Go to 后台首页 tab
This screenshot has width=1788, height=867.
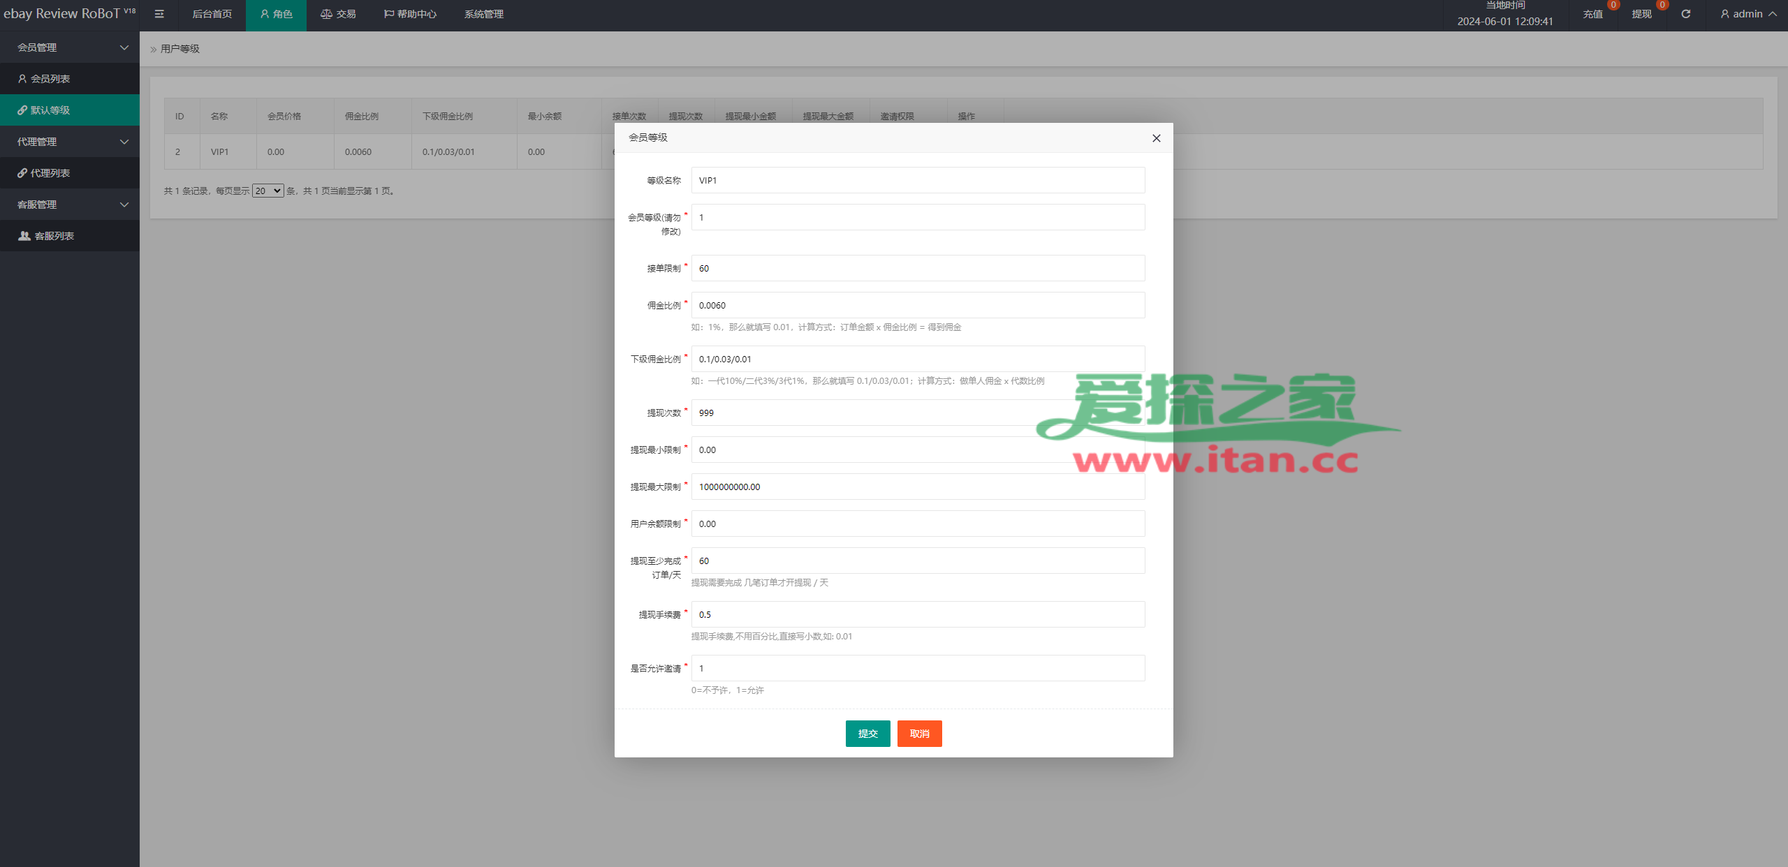click(212, 14)
